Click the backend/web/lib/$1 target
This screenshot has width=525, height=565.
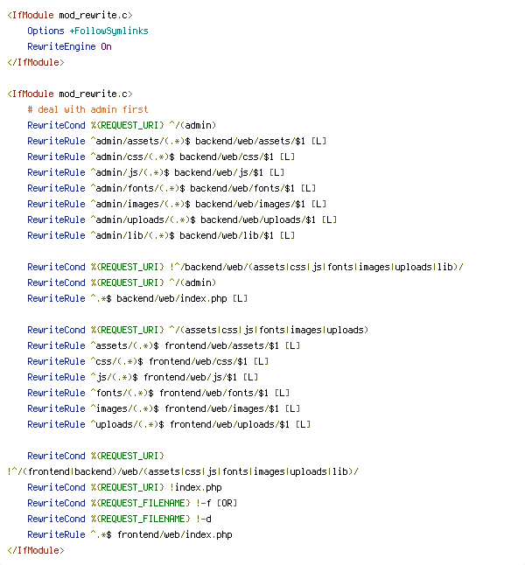pos(227,235)
